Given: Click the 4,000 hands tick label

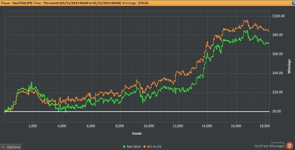Looking at the screenshot, I should coord(62,126).
